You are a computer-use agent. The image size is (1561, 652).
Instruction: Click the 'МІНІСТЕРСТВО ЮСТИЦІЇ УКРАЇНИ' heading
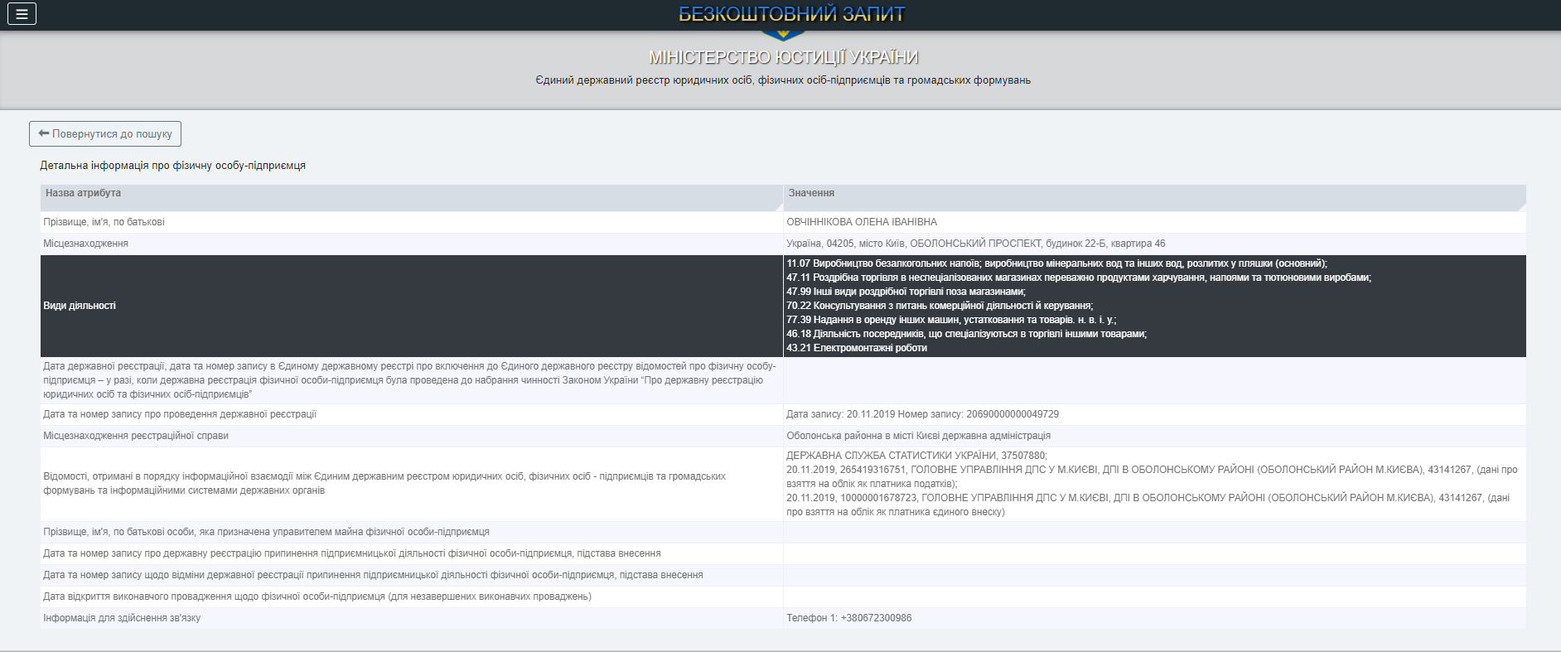783,57
